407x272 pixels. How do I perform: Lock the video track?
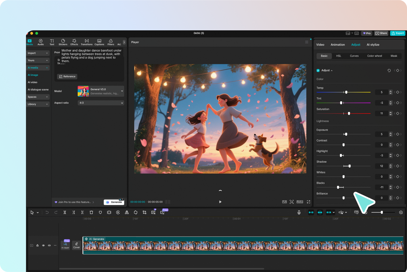point(37,245)
